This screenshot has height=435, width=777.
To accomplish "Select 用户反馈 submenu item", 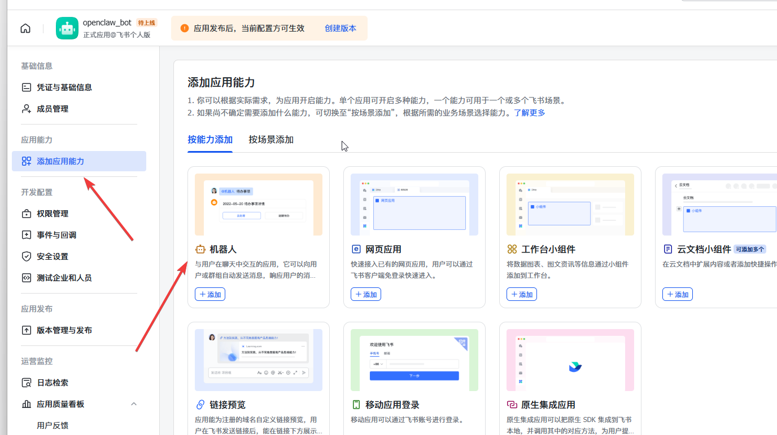I will (53, 425).
